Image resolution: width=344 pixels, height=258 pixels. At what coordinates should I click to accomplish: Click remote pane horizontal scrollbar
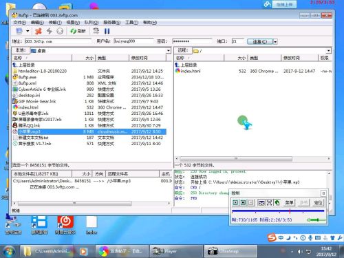[236, 159]
